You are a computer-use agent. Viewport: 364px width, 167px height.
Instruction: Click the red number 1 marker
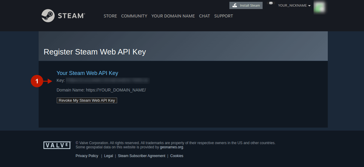point(37,81)
